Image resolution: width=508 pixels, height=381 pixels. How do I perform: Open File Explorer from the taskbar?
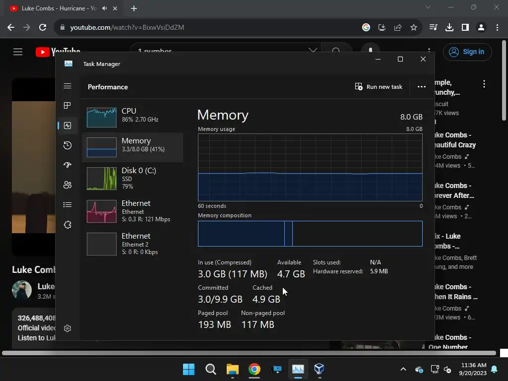(232, 369)
